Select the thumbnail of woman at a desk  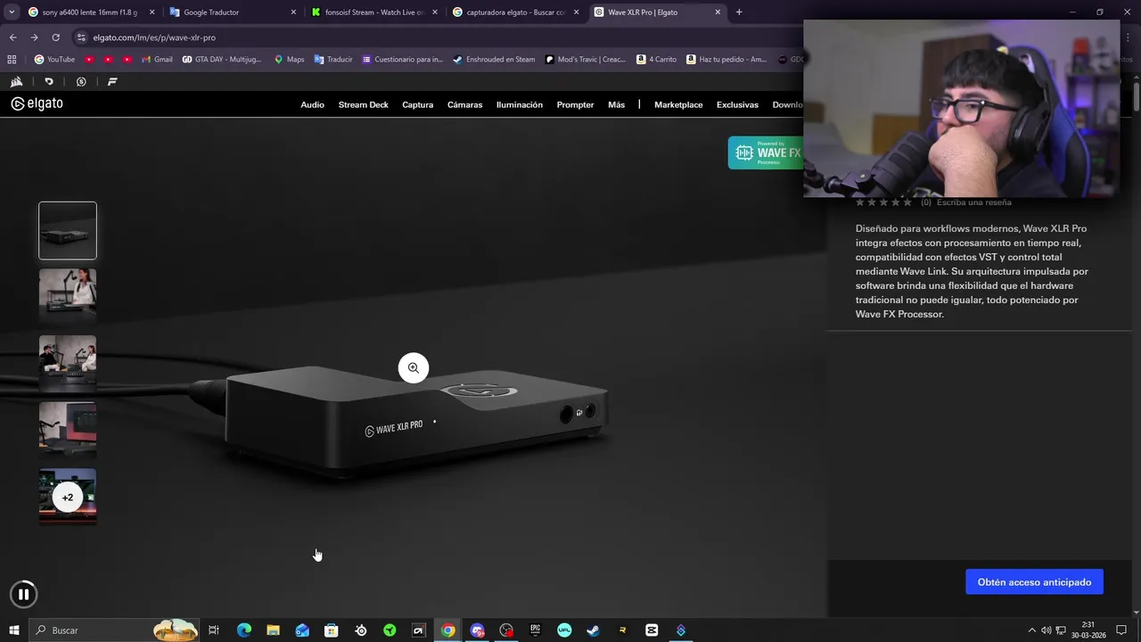click(68, 297)
